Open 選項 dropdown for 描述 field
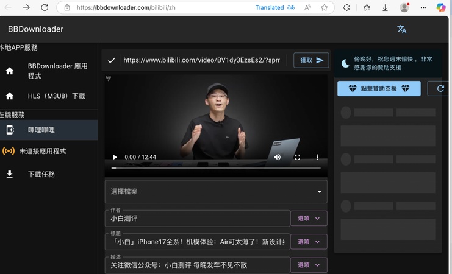 pos(309,265)
